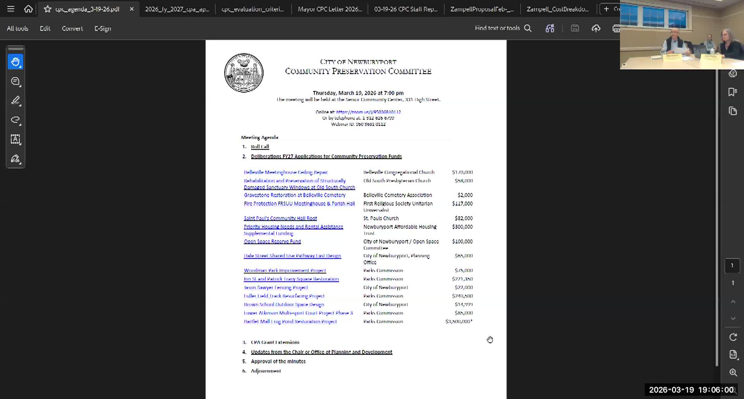The image size is (744, 399).
Task: Toggle the Page thumbnails panel
Action: pos(732,111)
